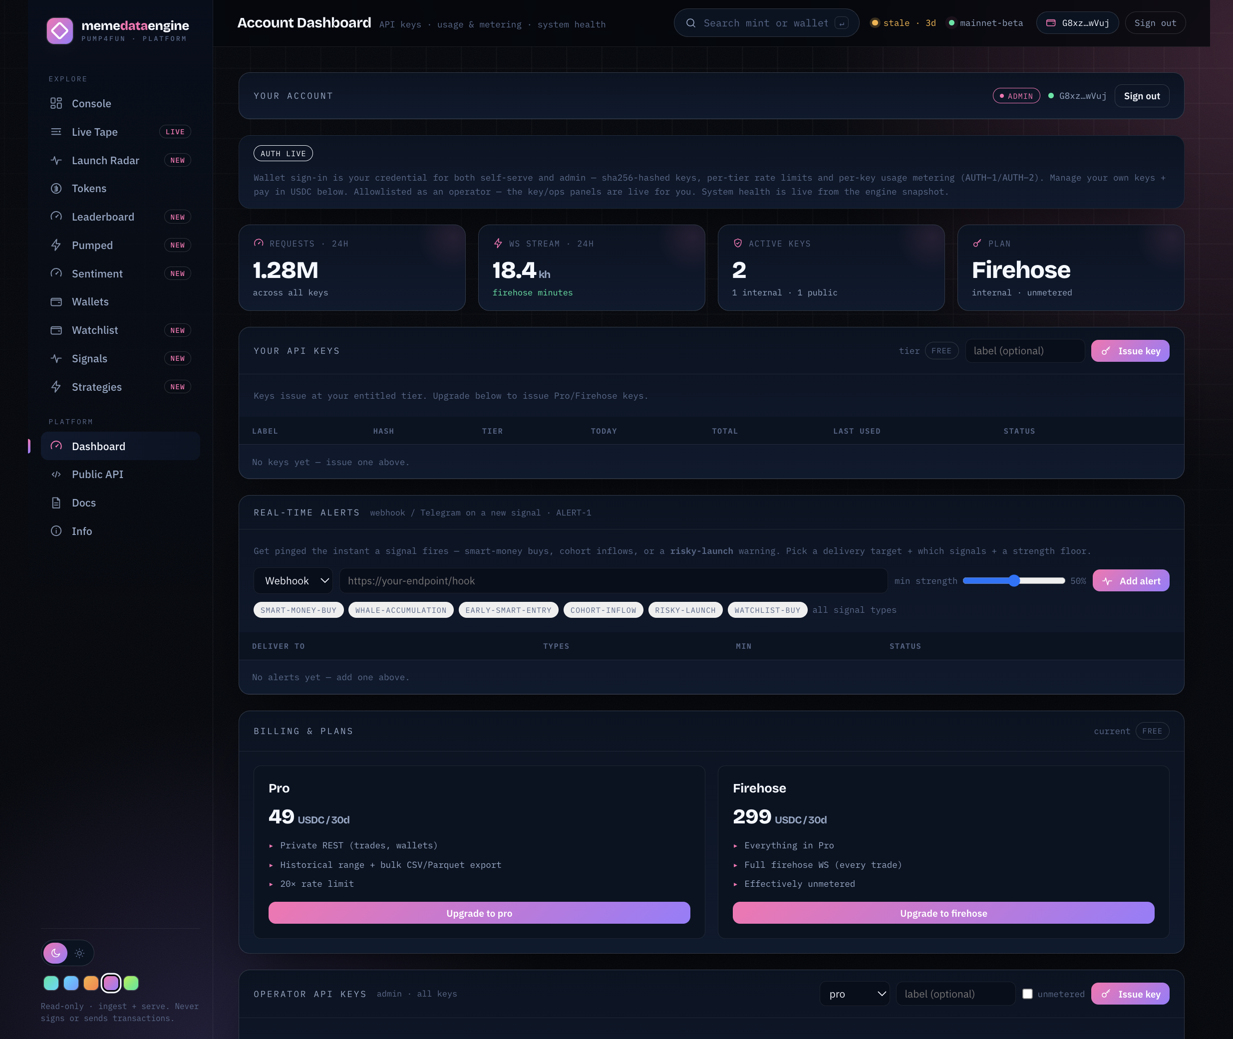Click the Strategies lightning icon

pyautogui.click(x=56, y=387)
